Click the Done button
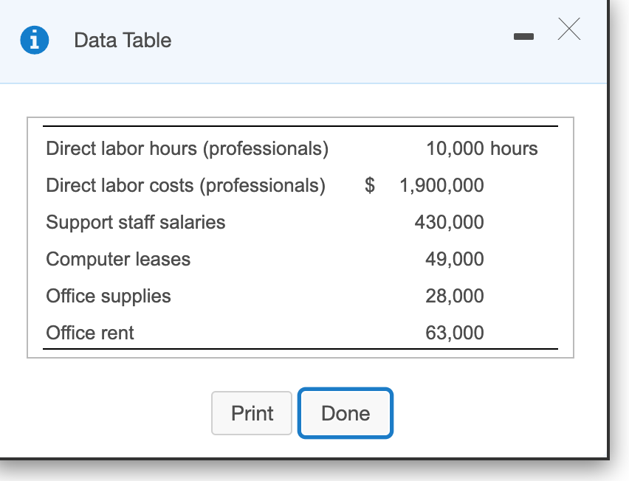 [345, 413]
